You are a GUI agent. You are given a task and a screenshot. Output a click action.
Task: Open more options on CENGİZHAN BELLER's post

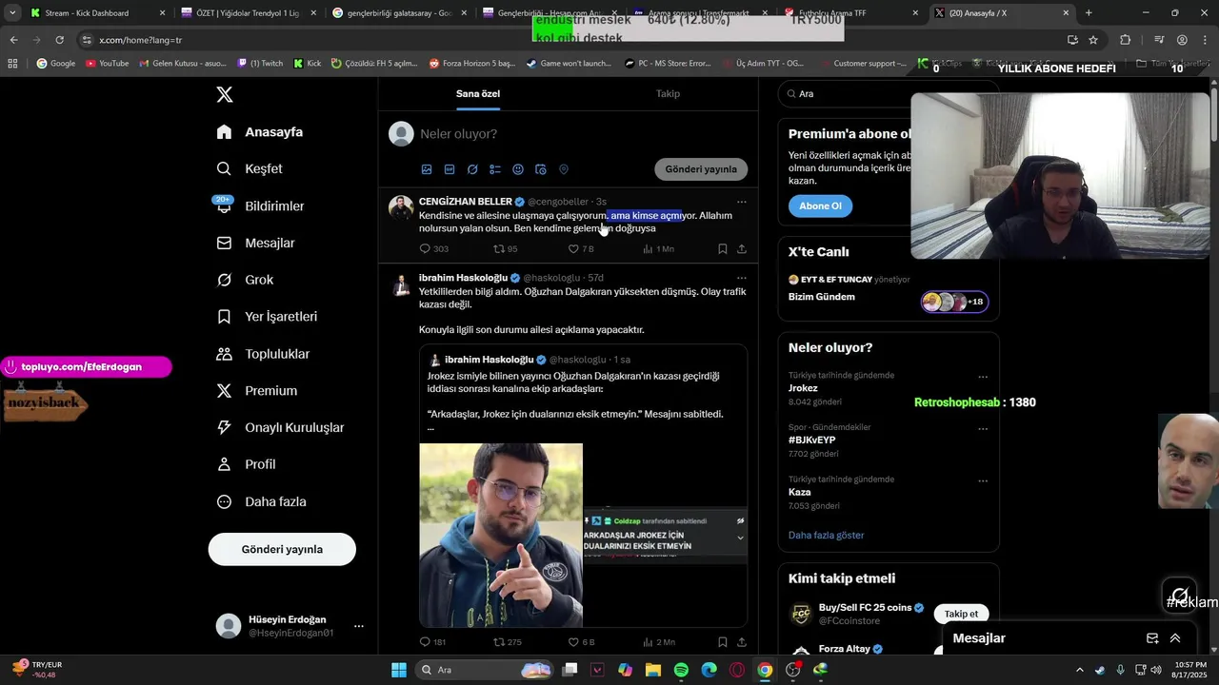pos(742,202)
